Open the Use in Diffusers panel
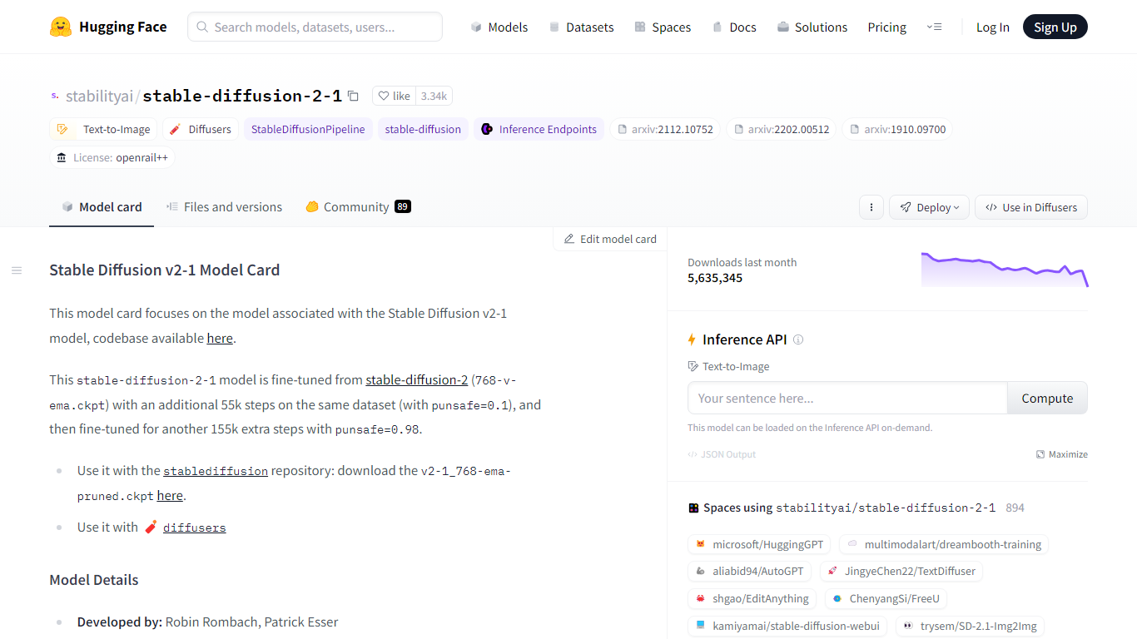1137x639 pixels. pyautogui.click(x=1030, y=207)
